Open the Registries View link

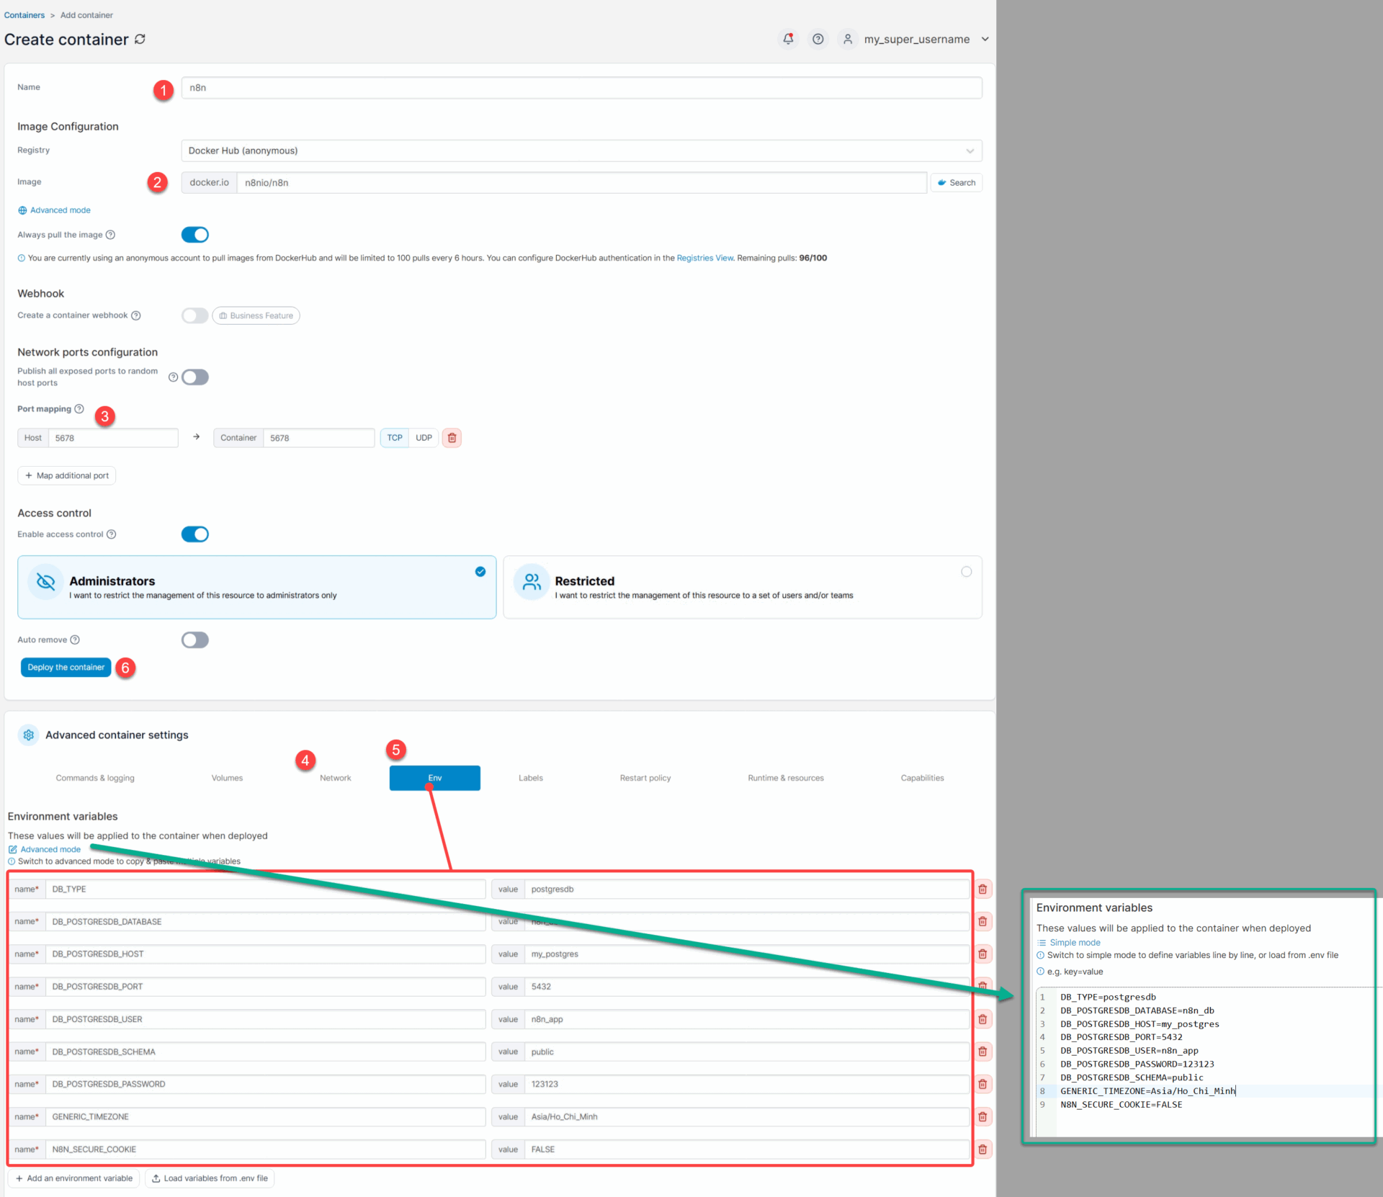pos(704,258)
